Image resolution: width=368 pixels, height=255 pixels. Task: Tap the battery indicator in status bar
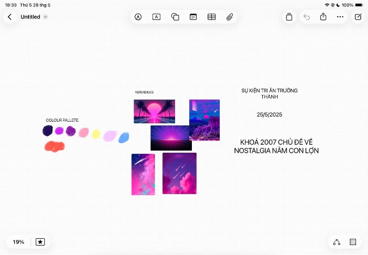click(x=359, y=5)
